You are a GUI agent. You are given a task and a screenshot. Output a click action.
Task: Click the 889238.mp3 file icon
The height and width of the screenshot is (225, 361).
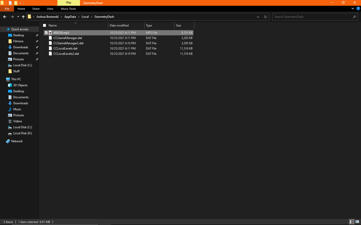coord(50,32)
